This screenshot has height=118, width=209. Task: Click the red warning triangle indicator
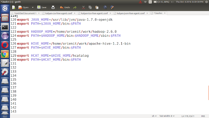(140, 2)
